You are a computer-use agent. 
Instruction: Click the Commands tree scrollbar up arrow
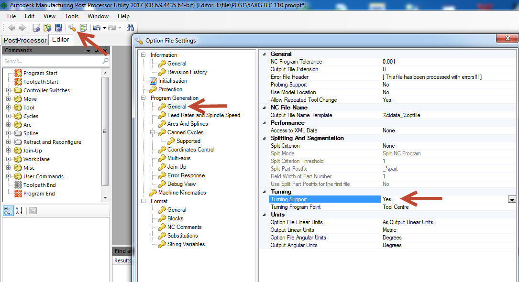tap(105, 73)
